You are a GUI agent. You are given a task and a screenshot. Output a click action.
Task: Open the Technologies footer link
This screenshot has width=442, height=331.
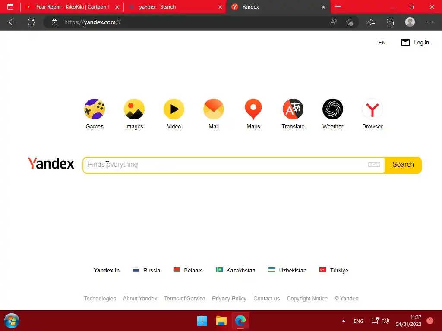[100, 298]
